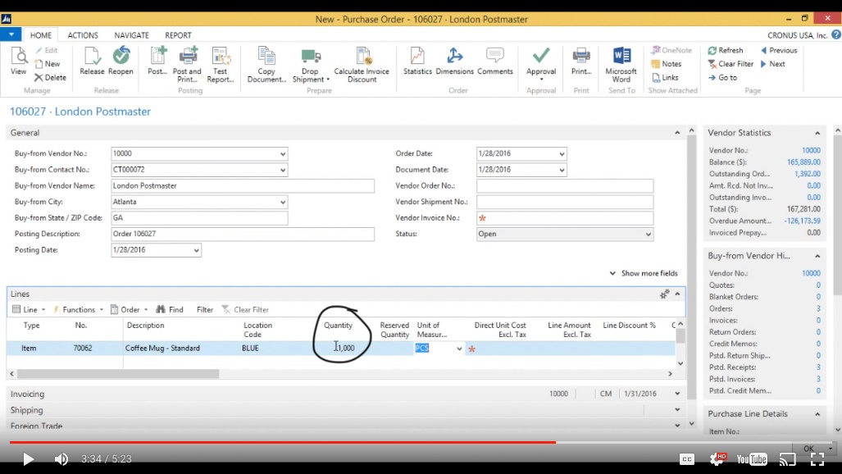Click Find in Lines toolbar

[170, 309]
